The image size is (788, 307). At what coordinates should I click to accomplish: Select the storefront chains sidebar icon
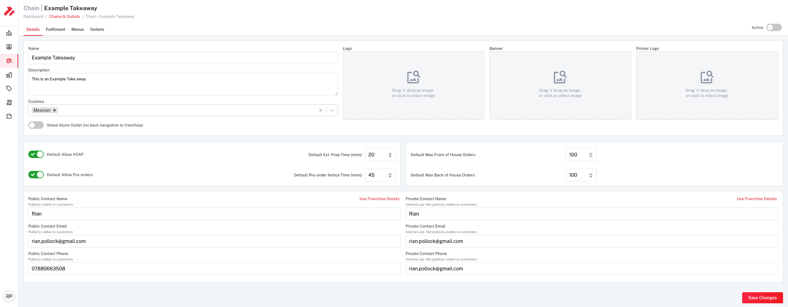click(9, 61)
